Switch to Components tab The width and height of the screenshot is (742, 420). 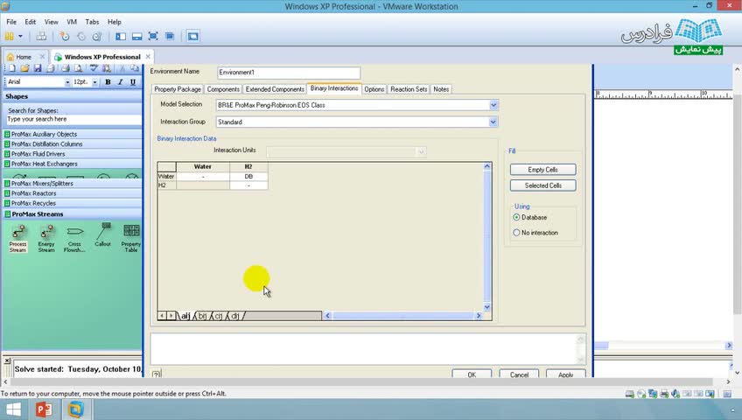[223, 89]
